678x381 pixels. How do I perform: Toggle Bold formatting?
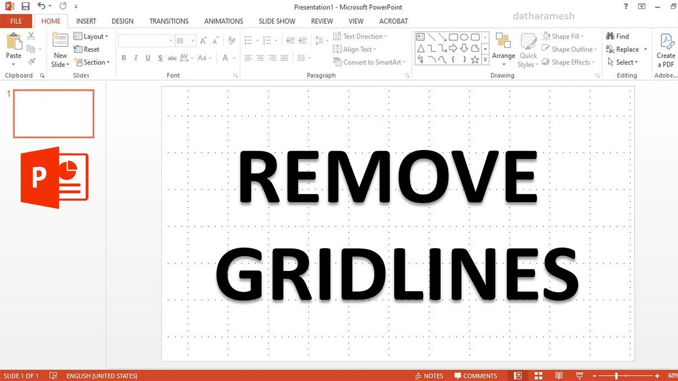pos(124,58)
